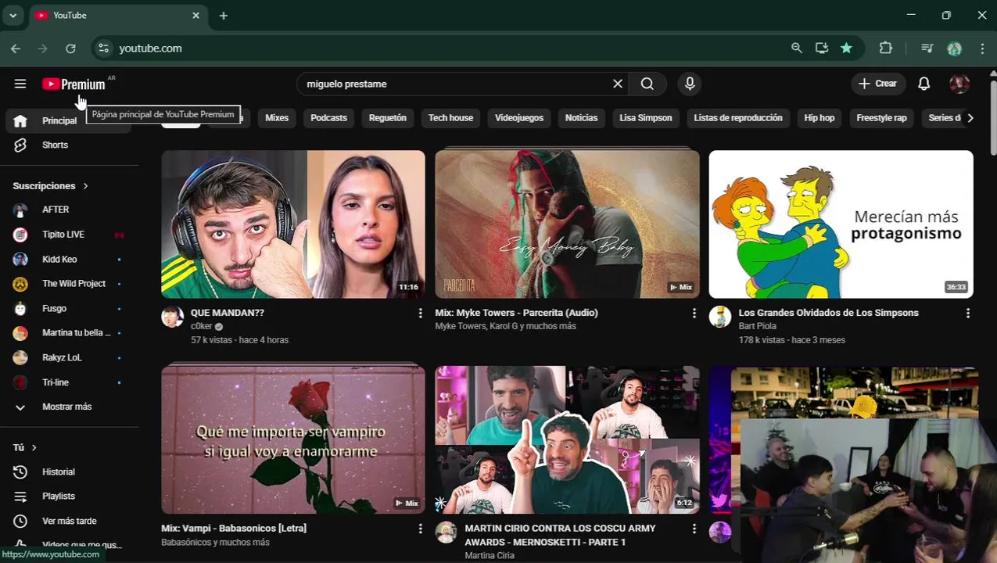This screenshot has height=563, width=997.
Task: Select the Reguetón filter chip
Action: coord(388,118)
